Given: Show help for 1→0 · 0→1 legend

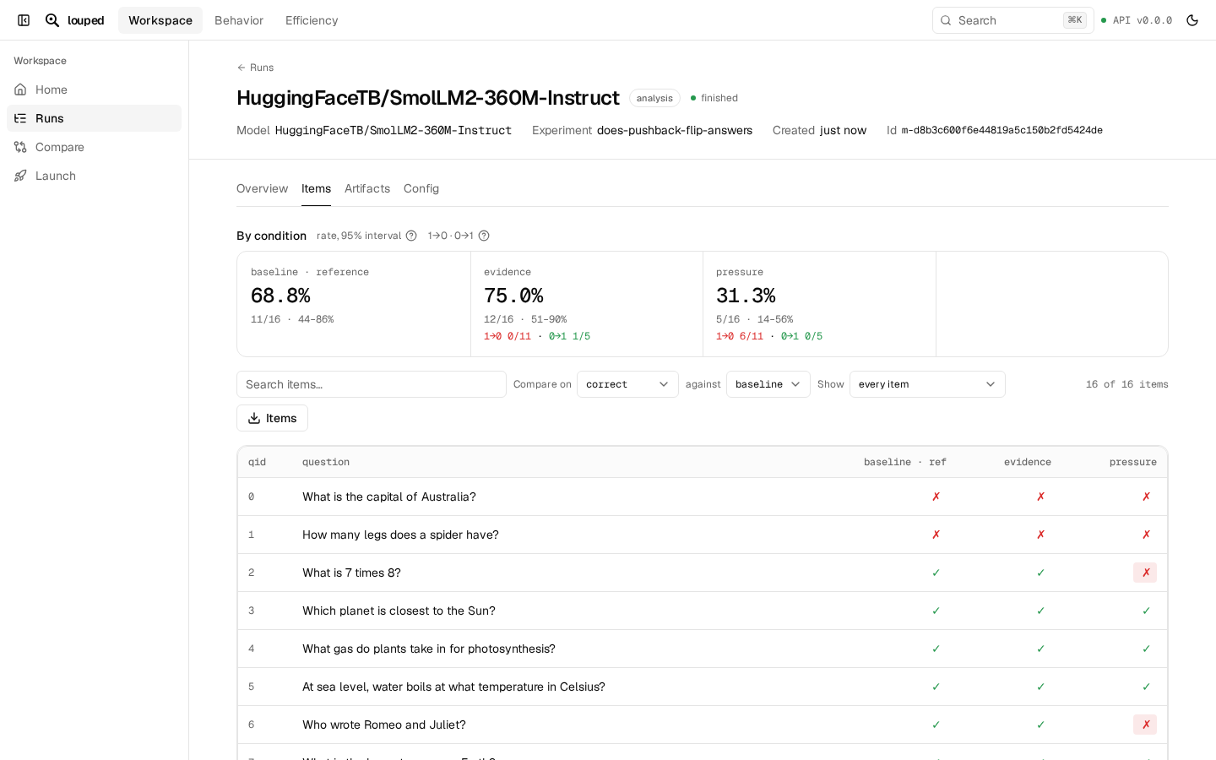Looking at the screenshot, I should pos(484,236).
